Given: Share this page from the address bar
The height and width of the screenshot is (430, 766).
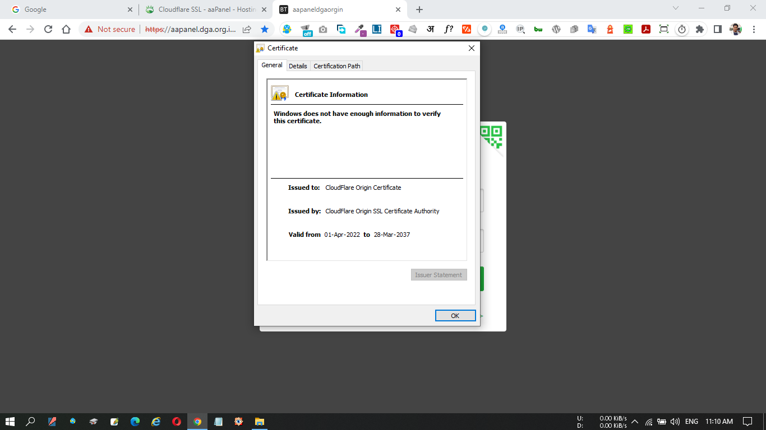Looking at the screenshot, I should pos(247,29).
